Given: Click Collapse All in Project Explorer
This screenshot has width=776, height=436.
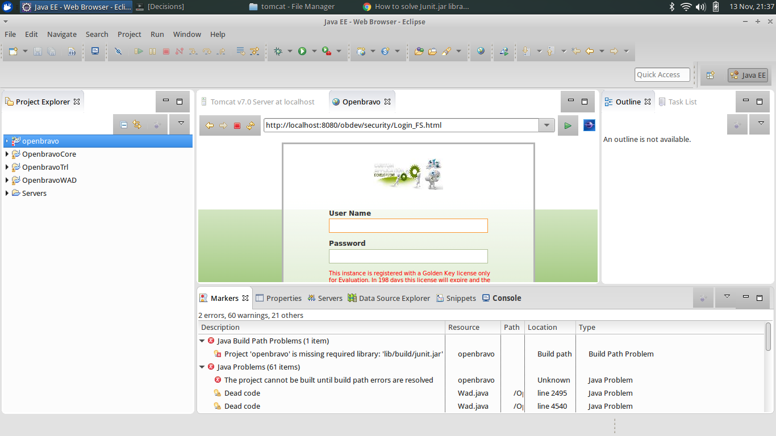Looking at the screenshot, I should [x=124, y=124].
